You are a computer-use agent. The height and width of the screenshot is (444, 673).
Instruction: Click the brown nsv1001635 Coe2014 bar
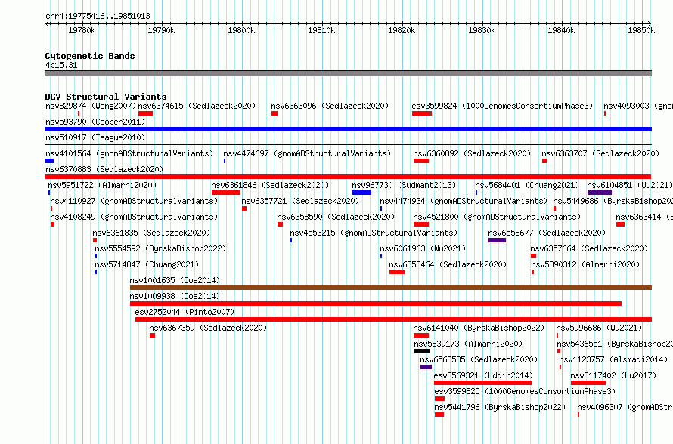pyautogui.click(x=391, y=288)
